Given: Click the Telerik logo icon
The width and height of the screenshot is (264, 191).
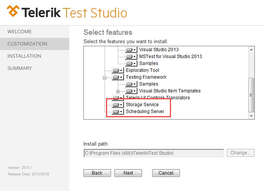Looking at the screenshot, I should pyautogui.click(x=14, y=12).
